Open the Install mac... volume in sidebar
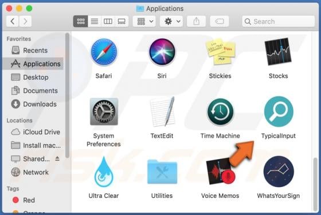 (x=33, y=145)
